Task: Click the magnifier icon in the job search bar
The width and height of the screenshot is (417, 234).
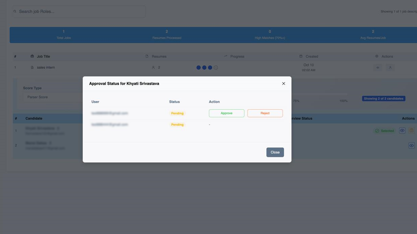Action: coord(15,11)
